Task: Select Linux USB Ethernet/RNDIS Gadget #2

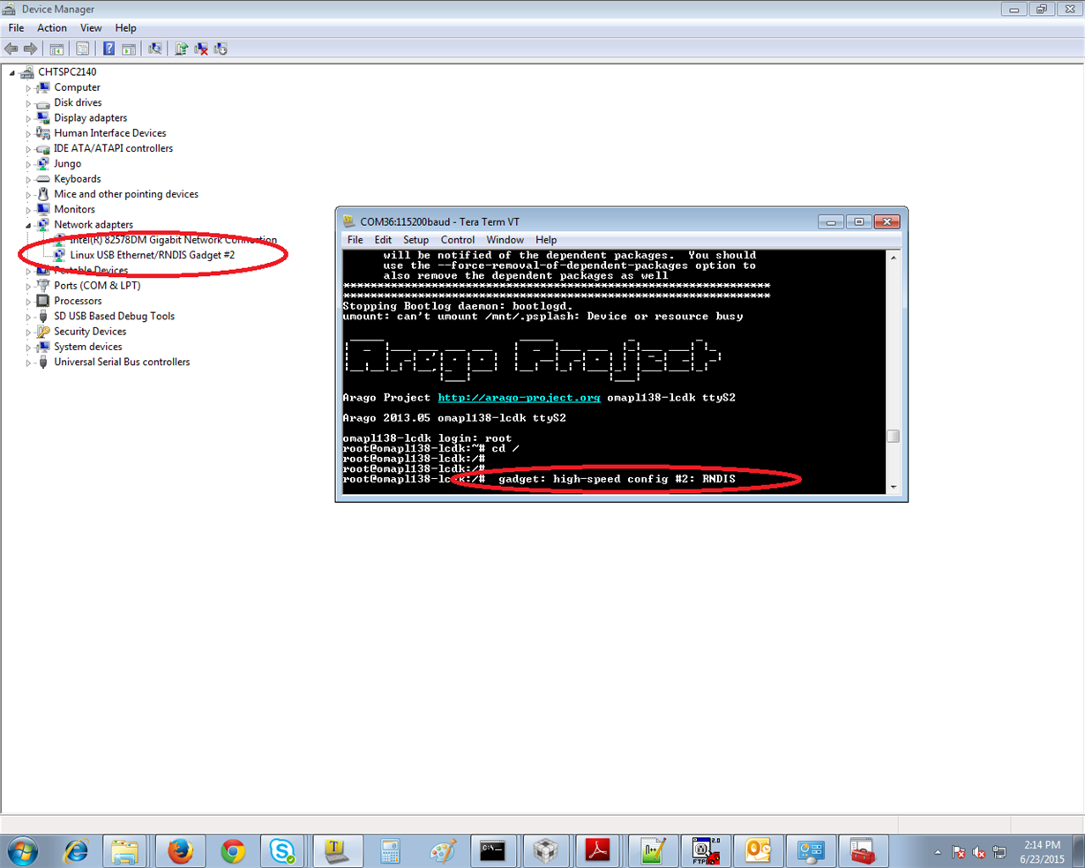Action: point(152,255)
